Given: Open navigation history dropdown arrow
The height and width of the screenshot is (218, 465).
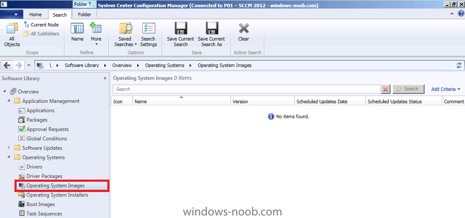Looking at the screenshot, I should (29, 65).
